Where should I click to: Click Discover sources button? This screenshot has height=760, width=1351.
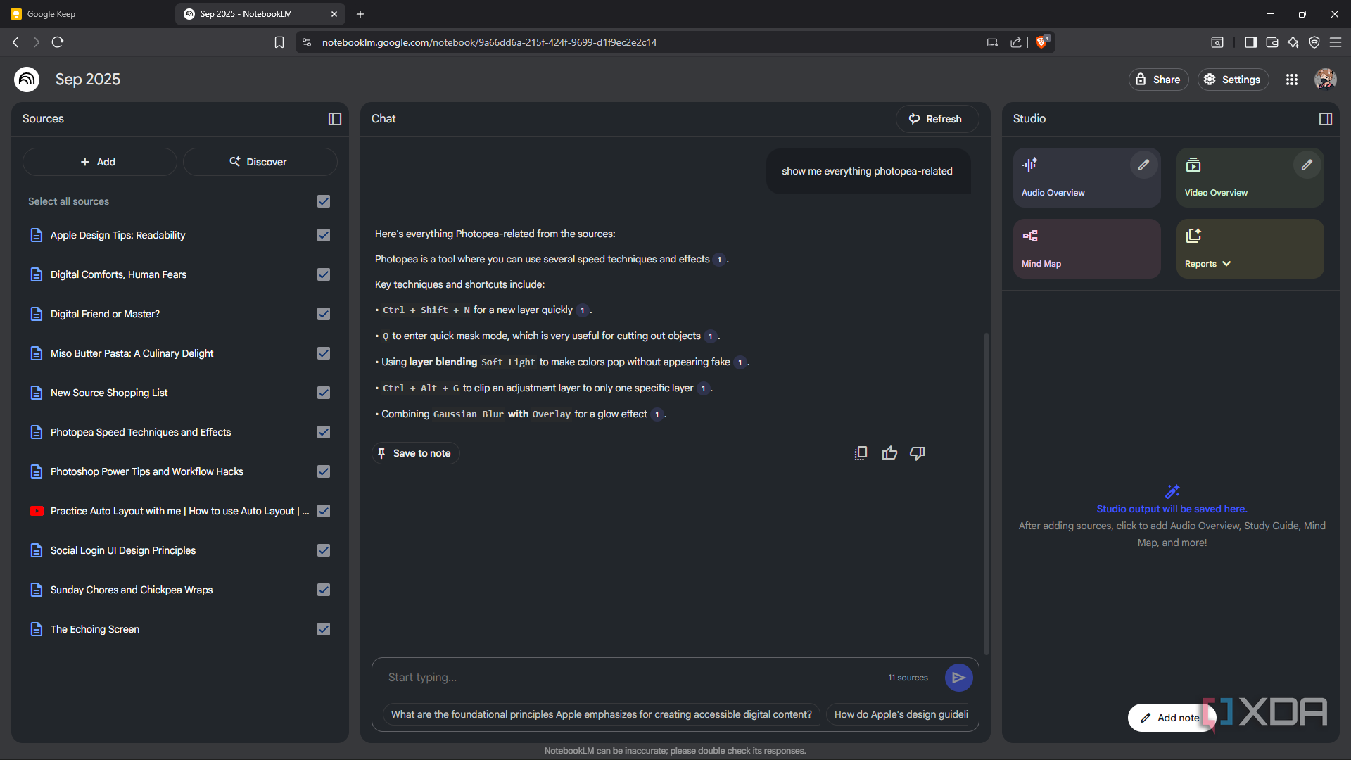click(x=260, y=162)
